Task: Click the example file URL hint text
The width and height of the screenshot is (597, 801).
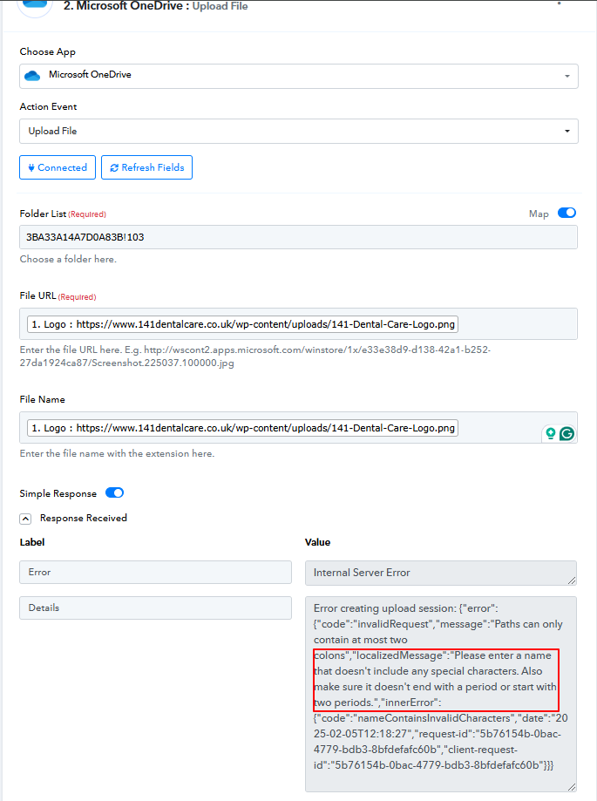Action: 254,356
